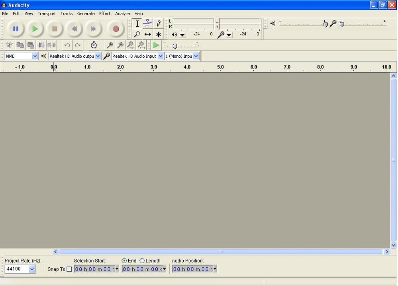This screenshot has width=398, height=286.
Task: Select the Zoom (magnifier) tool
Action: (137, 34)
